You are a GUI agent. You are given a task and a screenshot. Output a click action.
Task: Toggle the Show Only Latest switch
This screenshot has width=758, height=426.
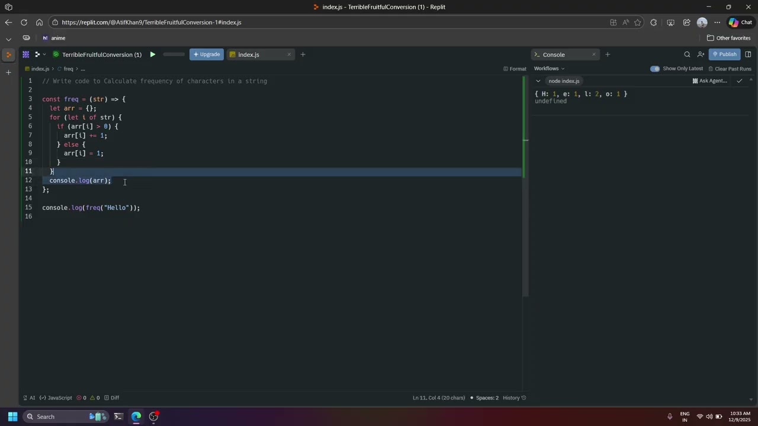pyautogui.click(x=655, y=69)
